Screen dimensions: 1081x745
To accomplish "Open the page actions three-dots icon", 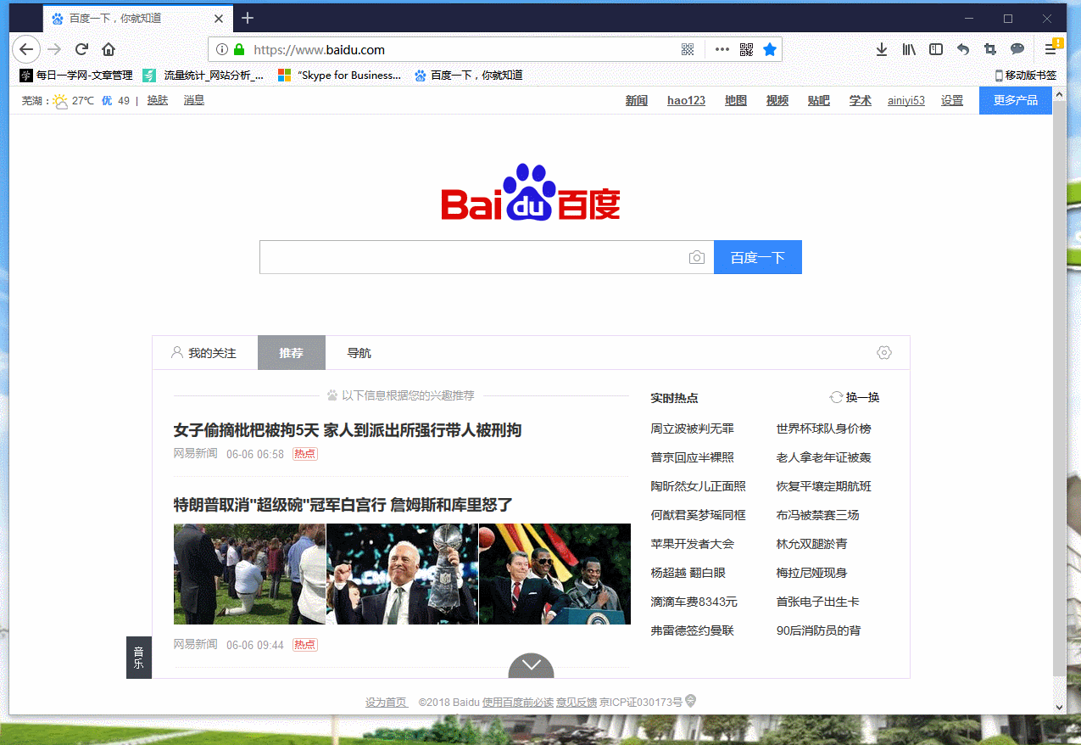I will coord(722,50).
